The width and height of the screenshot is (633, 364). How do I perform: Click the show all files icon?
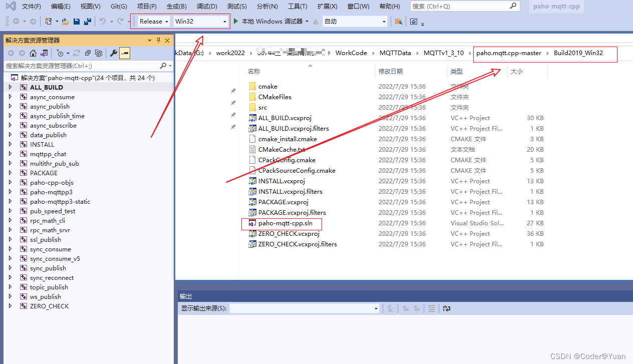pos(99,53)
